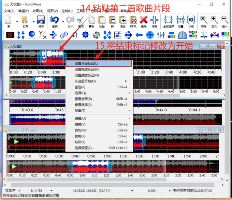Image resolution: width=232 pixels, height=200 pixels.
Task: Click the Previous selection icon
Action: 191,20
